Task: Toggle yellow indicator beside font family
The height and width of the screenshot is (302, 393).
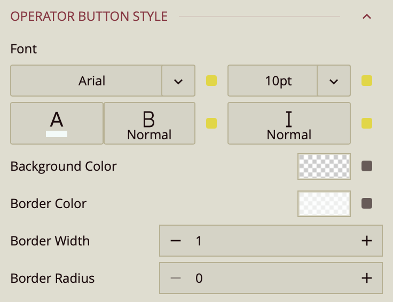Action: point(211,81)
